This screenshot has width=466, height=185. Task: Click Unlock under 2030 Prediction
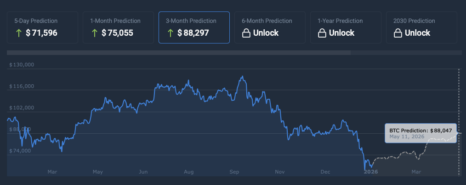pos(418,33)
